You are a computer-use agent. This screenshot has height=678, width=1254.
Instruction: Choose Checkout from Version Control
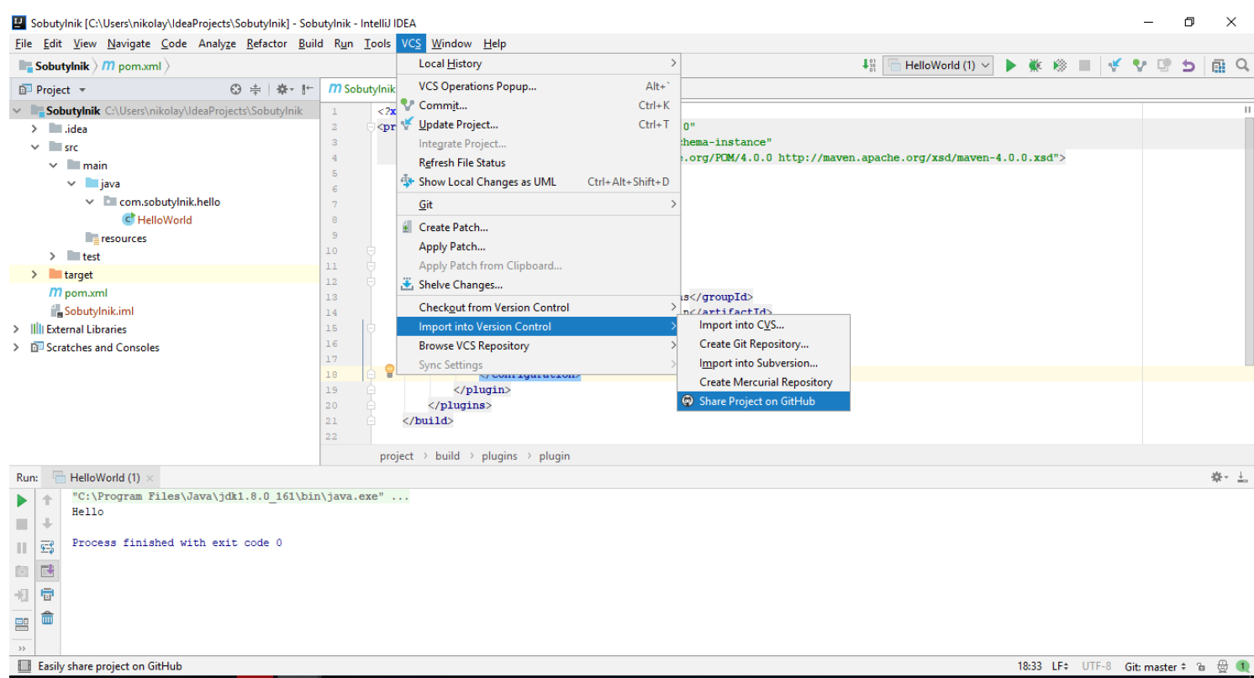pos(539,307)
